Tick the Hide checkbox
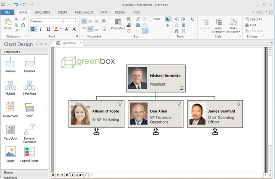Viewport: 275px width, 179px height. (151, 19)
